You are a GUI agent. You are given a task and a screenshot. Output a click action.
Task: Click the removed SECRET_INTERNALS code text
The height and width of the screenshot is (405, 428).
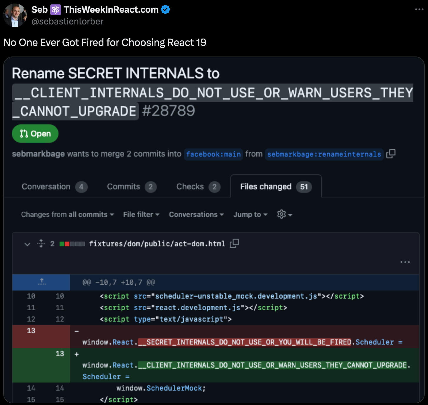coord(245,342)
